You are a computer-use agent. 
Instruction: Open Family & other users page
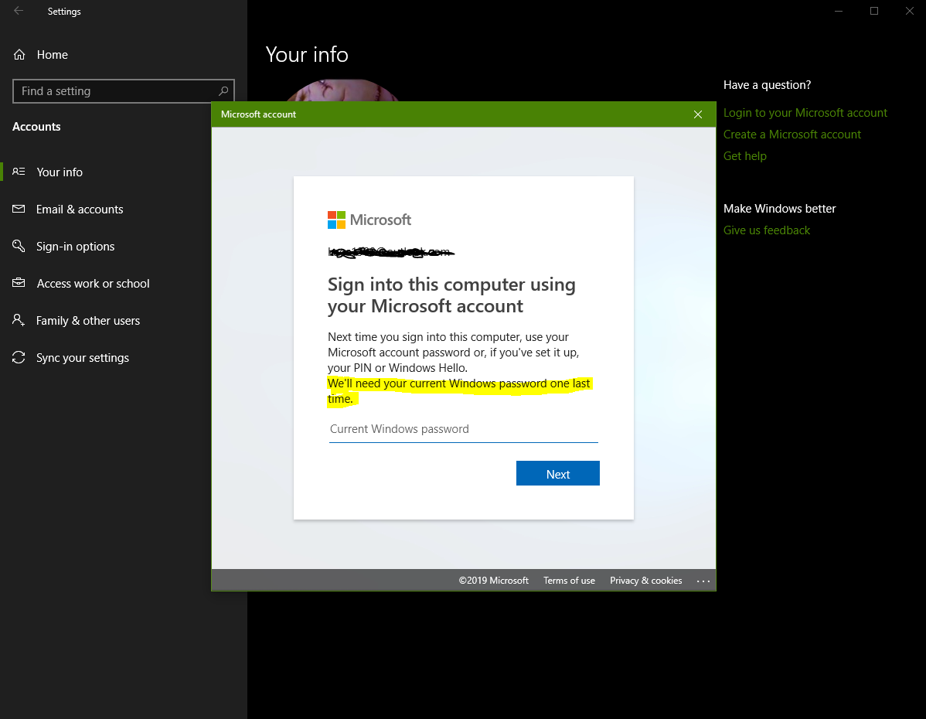(x=88, y=321)
